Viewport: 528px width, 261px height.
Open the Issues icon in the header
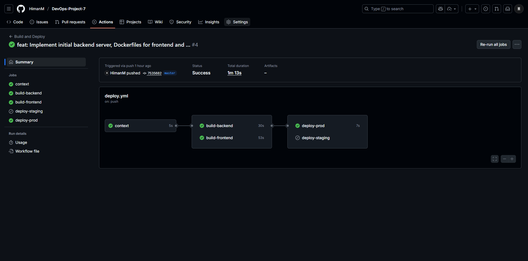[485, 9]
